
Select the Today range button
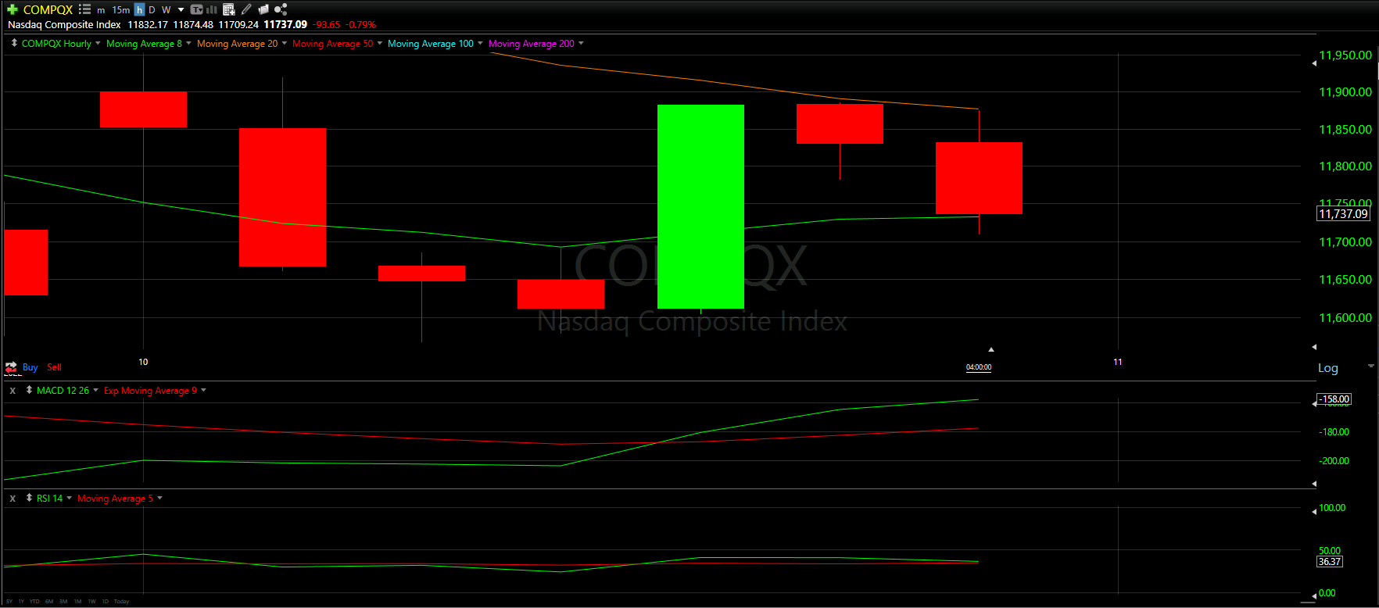[121, 601]
